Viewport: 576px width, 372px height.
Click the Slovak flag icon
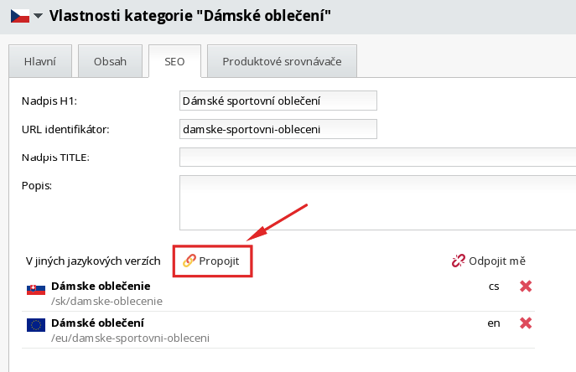(x=35, y=290)
